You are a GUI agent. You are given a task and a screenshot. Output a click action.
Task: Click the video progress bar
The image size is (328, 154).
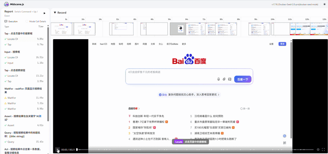pyautogui.click(x=195, y=150)
